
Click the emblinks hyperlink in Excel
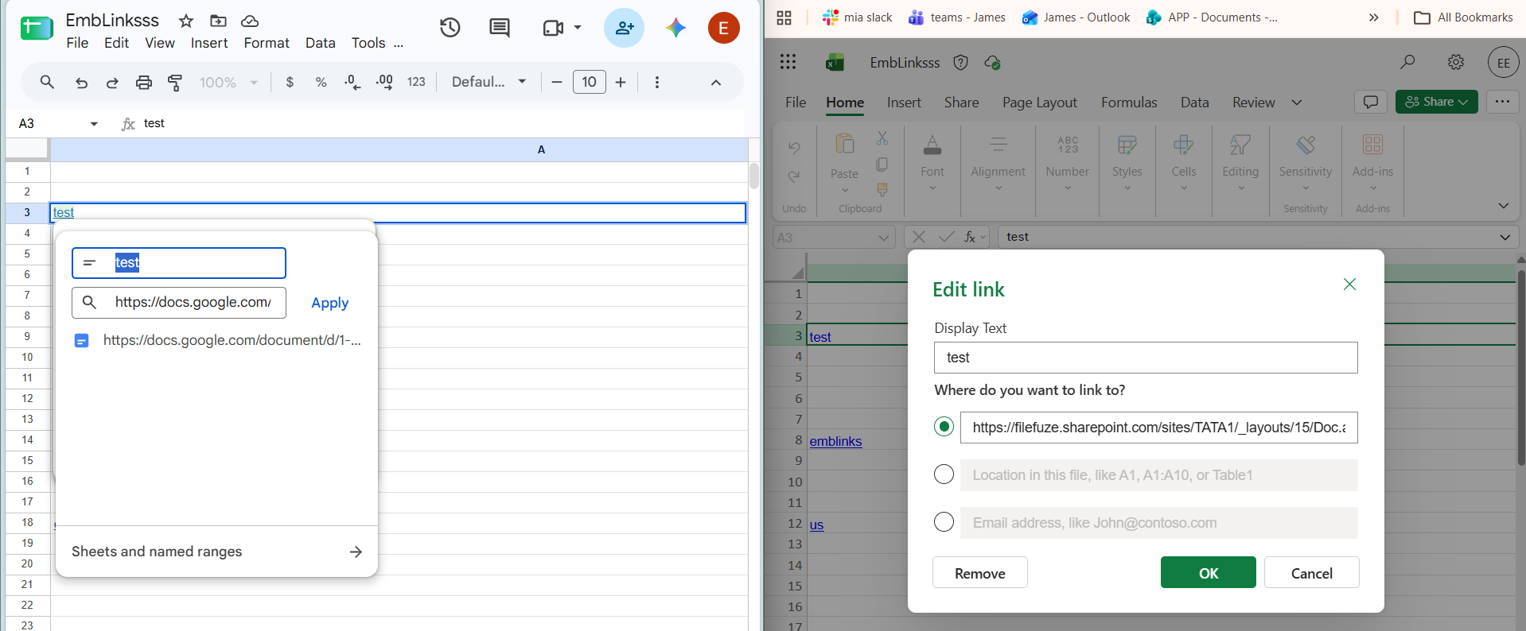[835, 441]
